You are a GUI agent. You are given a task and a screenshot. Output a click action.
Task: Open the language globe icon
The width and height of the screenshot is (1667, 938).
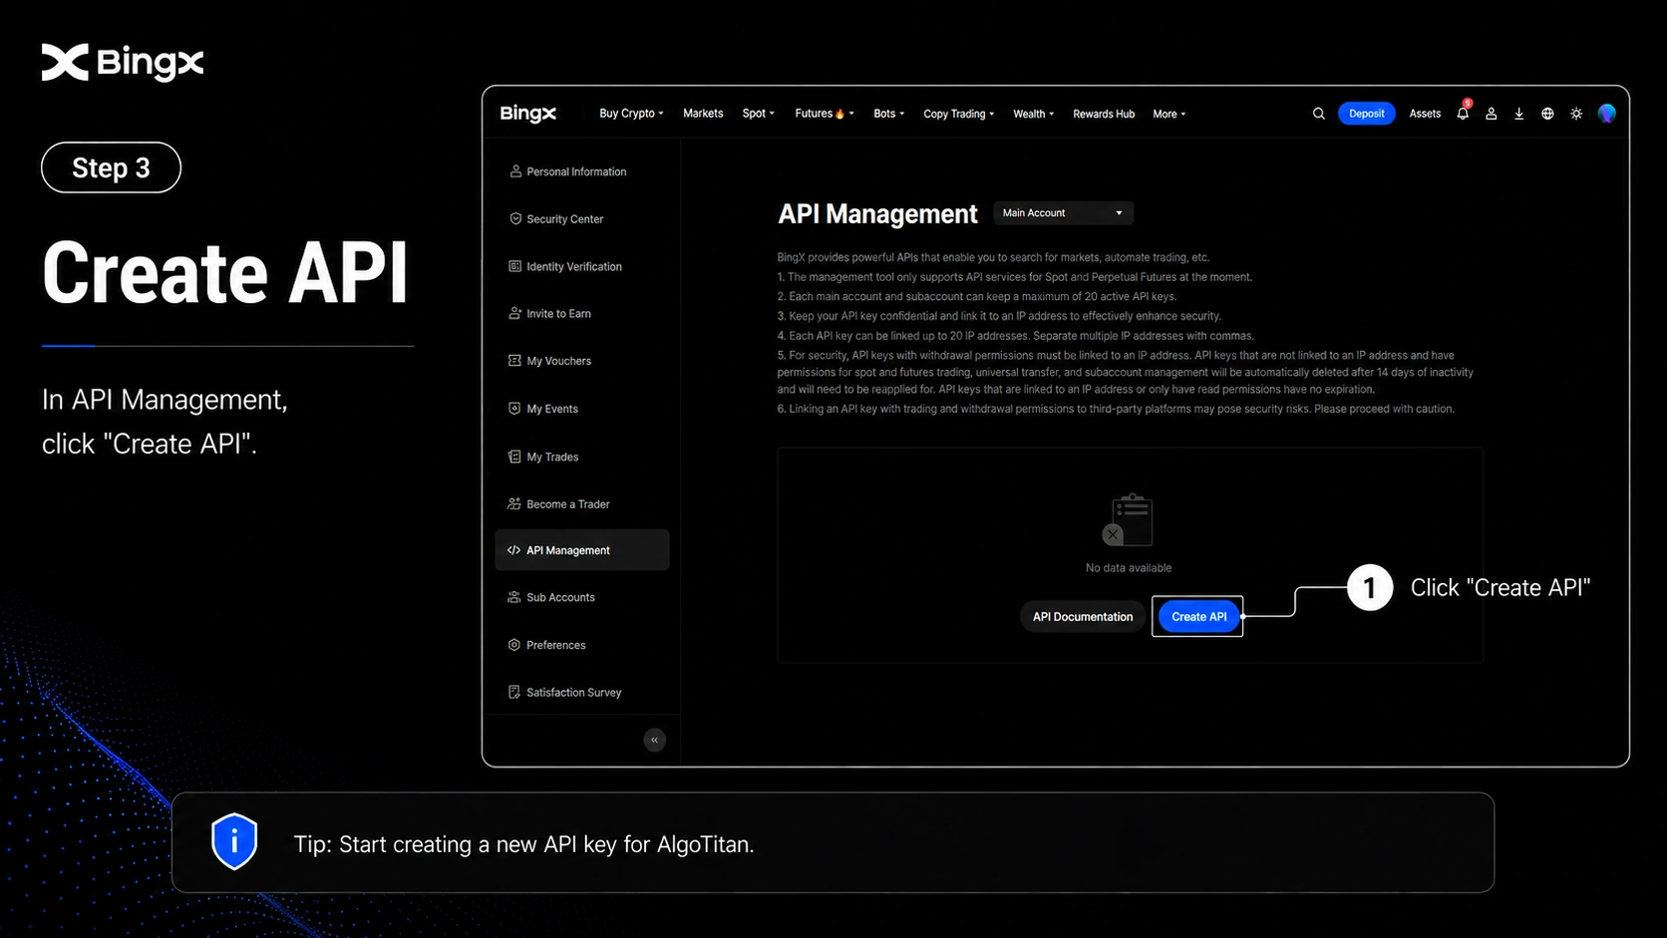[1547, 114]
